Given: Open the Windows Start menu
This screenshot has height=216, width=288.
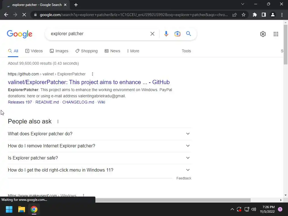Looking at the screenshot, I should pos(9,209).
